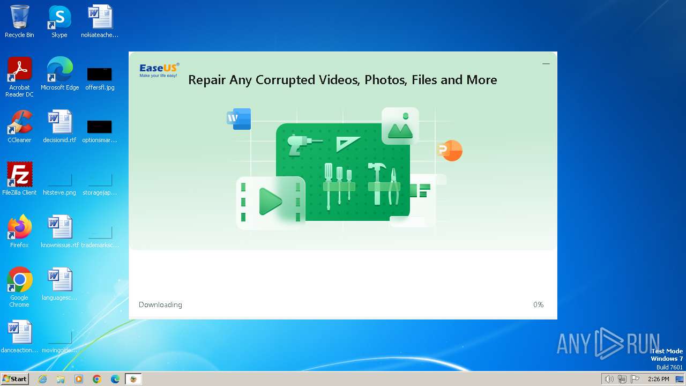Select the nokiateache Word document icon
Screen dimensions: 686x386
[100, 21]
